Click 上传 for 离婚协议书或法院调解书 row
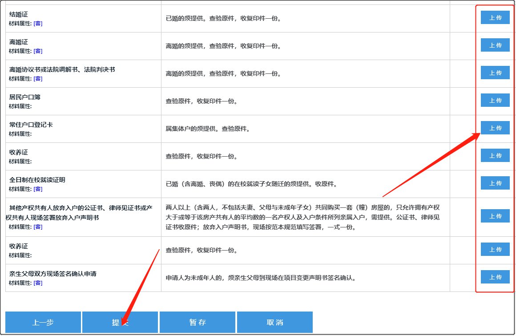Screen dimensions: 516x336 click(x=495, y=73)
